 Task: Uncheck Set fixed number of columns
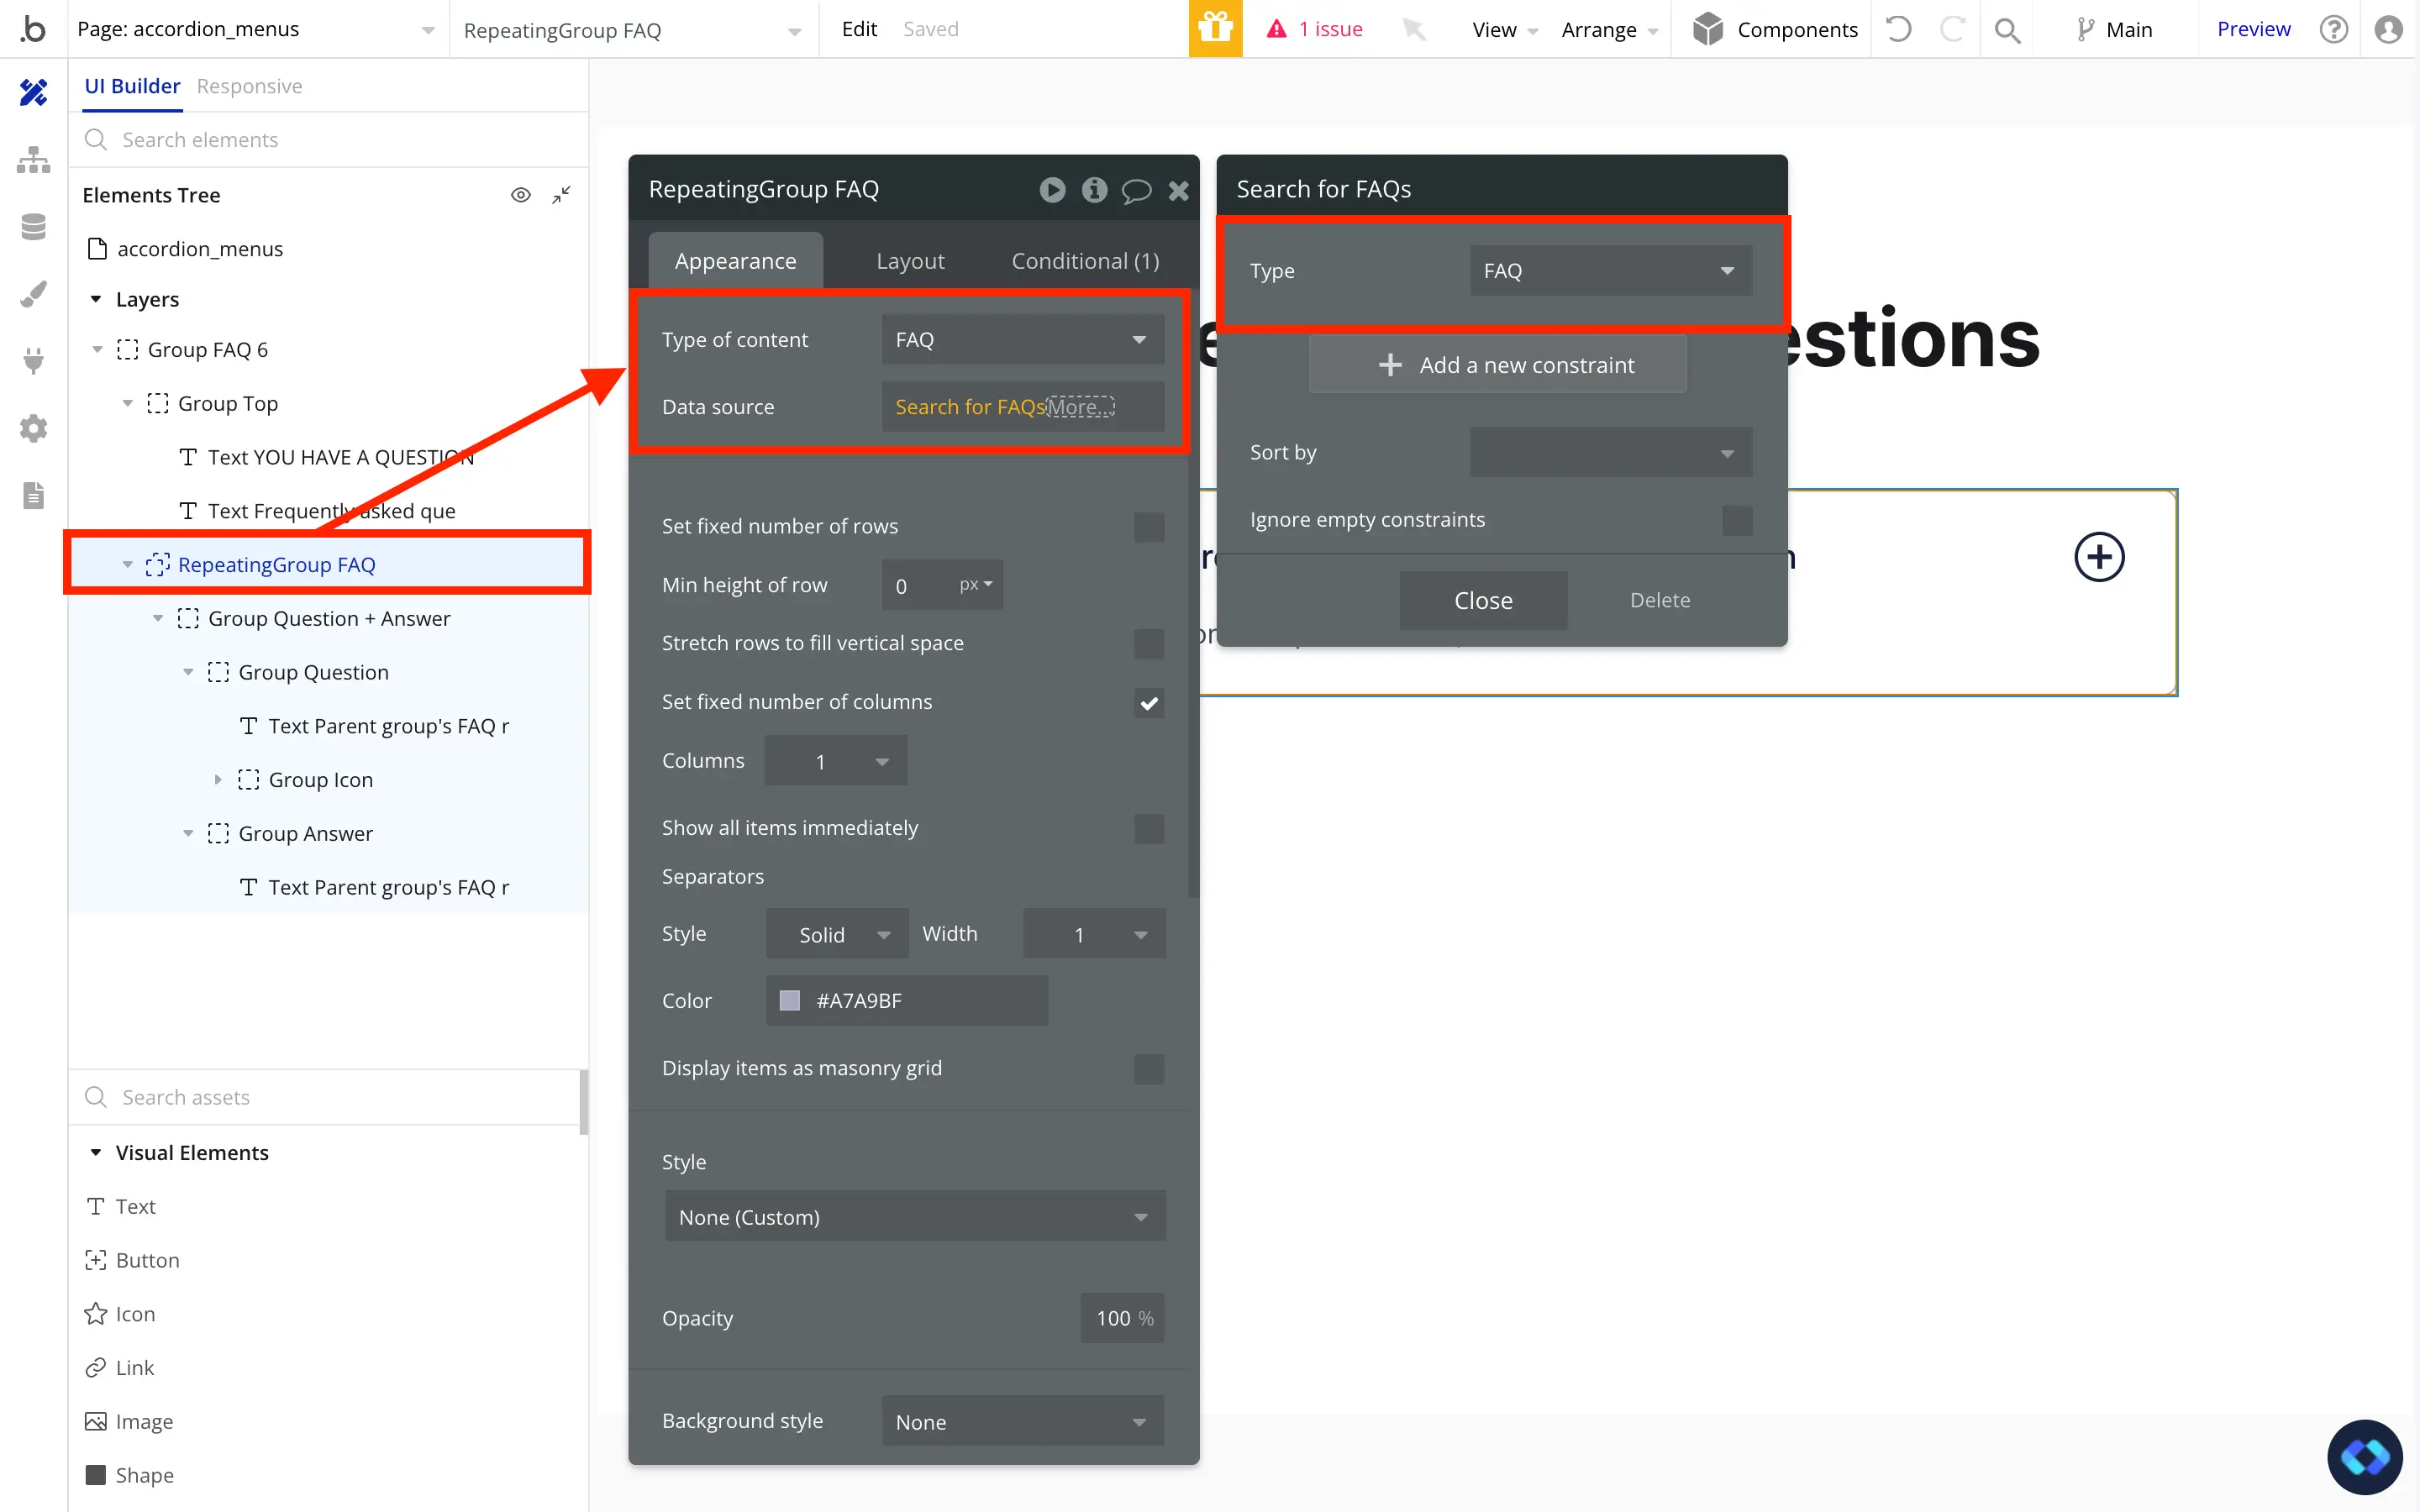click(1148, 703)
